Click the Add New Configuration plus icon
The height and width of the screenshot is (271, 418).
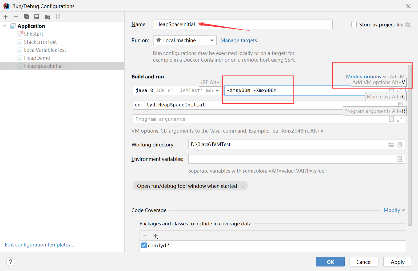[6, 17]
